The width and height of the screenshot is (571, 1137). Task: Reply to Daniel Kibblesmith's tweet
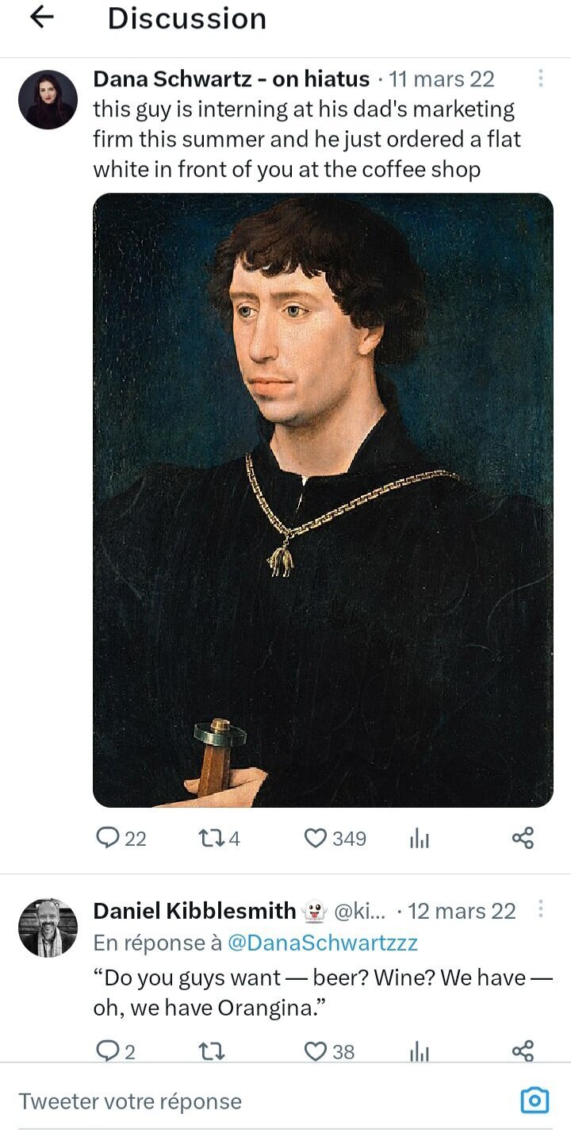[106, 1051]
